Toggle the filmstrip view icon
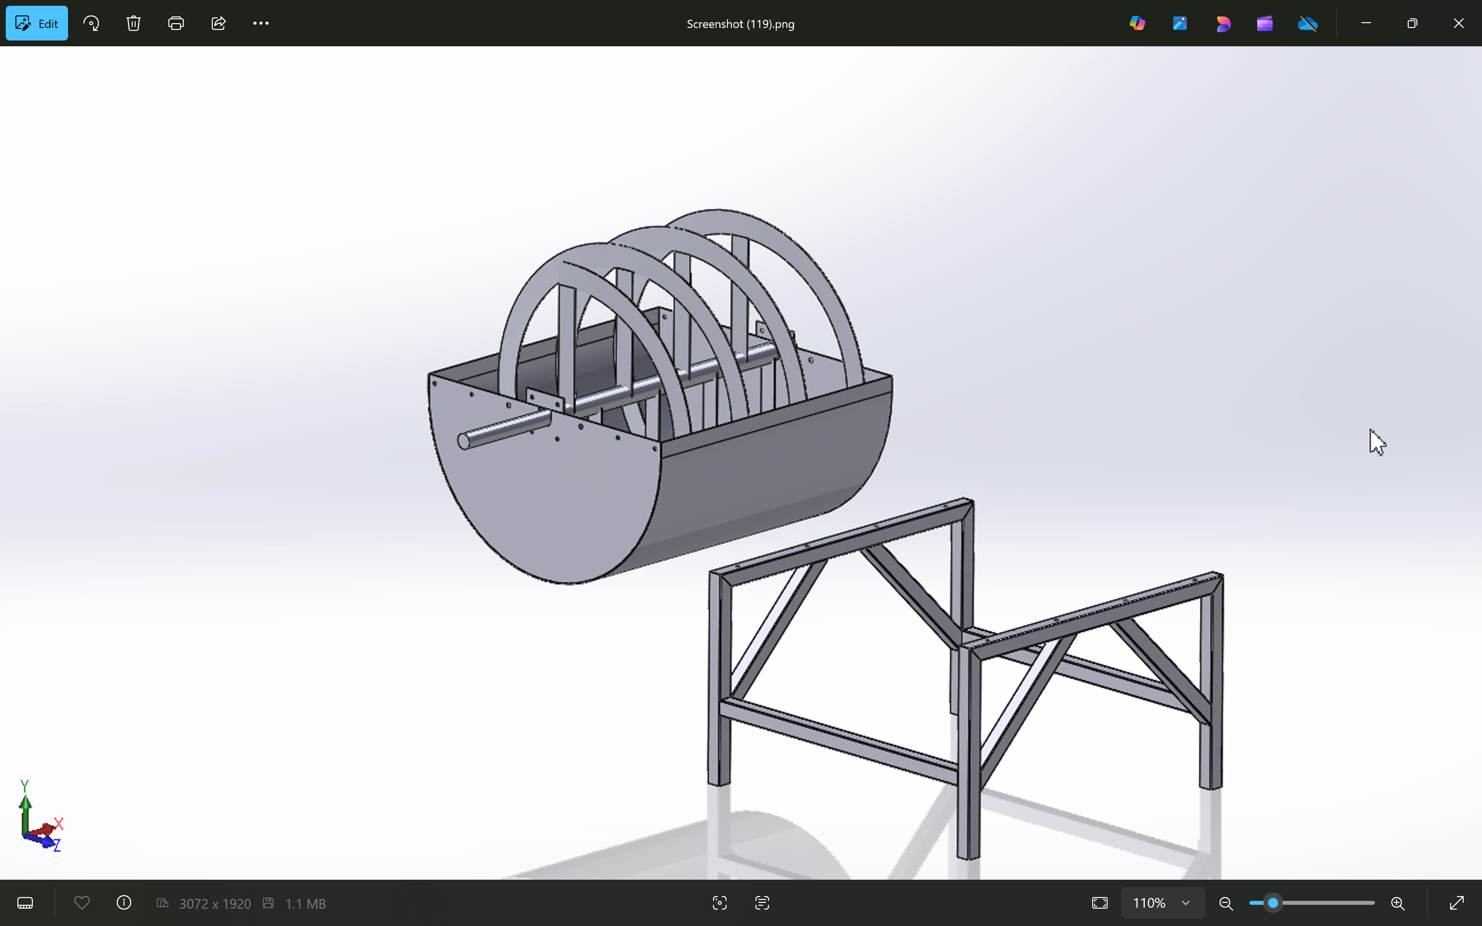The height and width of the screenshot is (926, 1482). [25, 903]
